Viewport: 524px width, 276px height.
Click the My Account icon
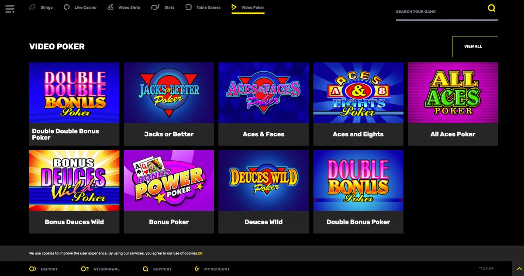coord(197,269)
